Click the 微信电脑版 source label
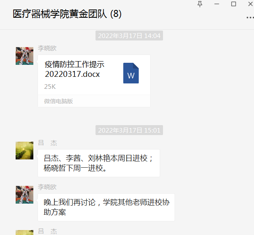The width and height of the screenshot is (254, 235). point(58,101)
